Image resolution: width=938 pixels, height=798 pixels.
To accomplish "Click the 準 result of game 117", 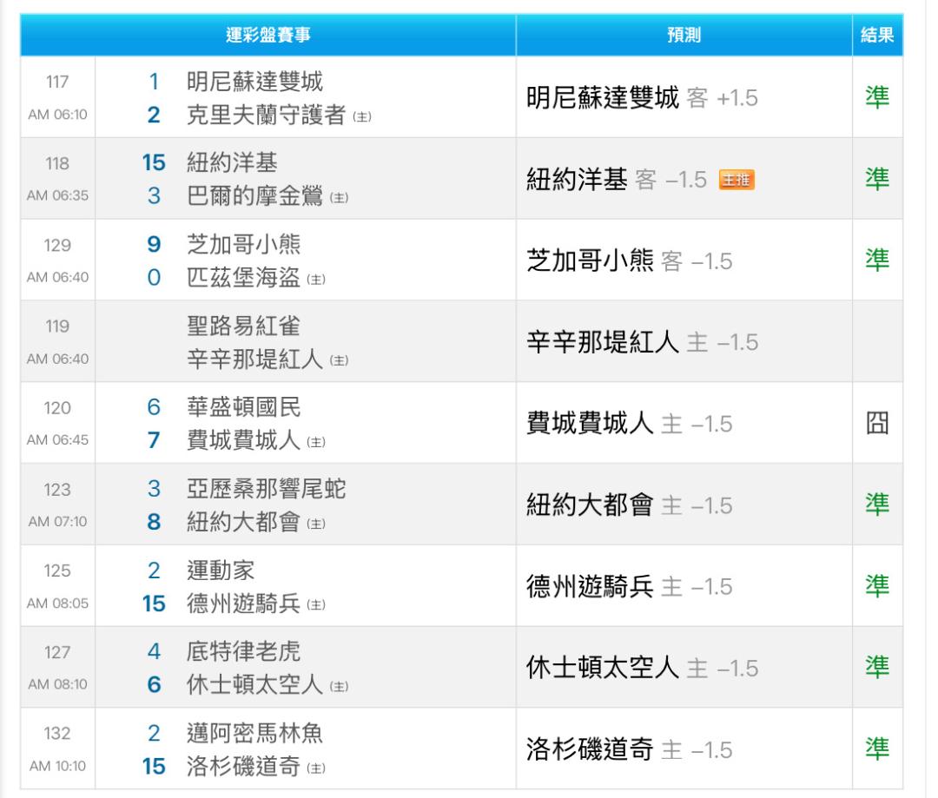I will pyautogui.click(x=877, y=97).
